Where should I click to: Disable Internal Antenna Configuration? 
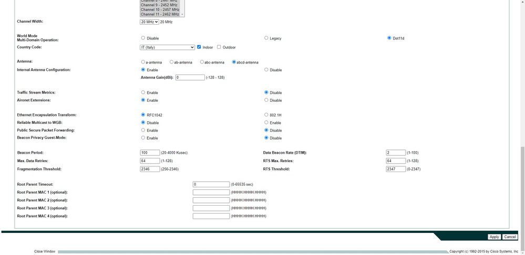click(266, 70)
